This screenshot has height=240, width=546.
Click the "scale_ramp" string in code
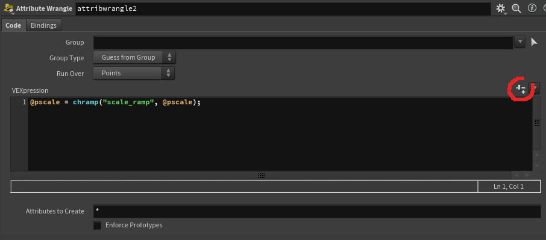click(128, 103)
